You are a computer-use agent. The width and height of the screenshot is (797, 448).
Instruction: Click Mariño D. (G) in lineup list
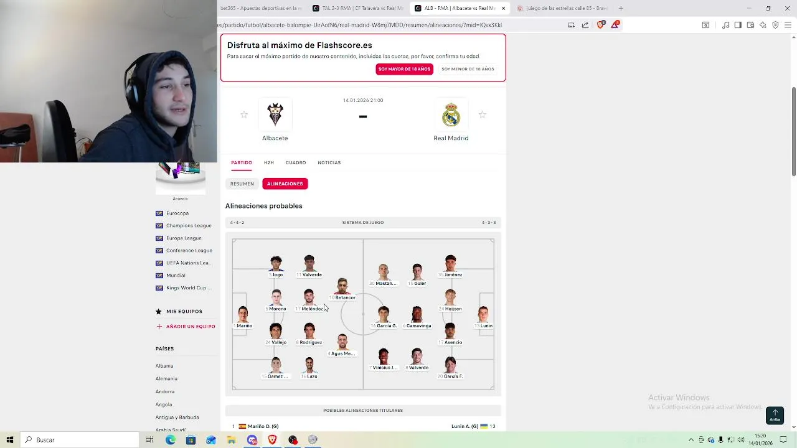coord(263,426)
